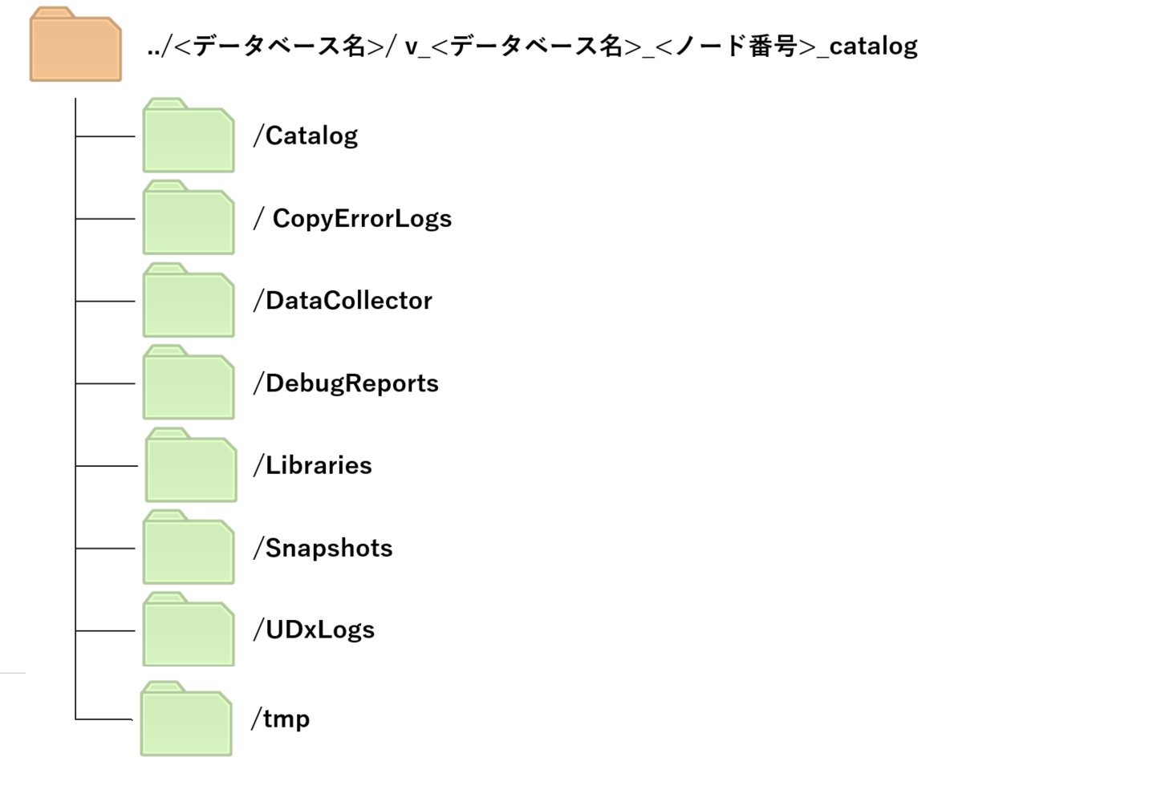Click the /tmp text label

pos(281,719)
